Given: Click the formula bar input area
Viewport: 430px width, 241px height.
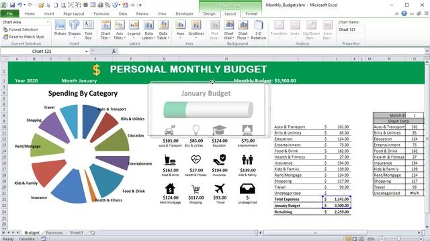Looking at the screenshot, I should (271, 51).
